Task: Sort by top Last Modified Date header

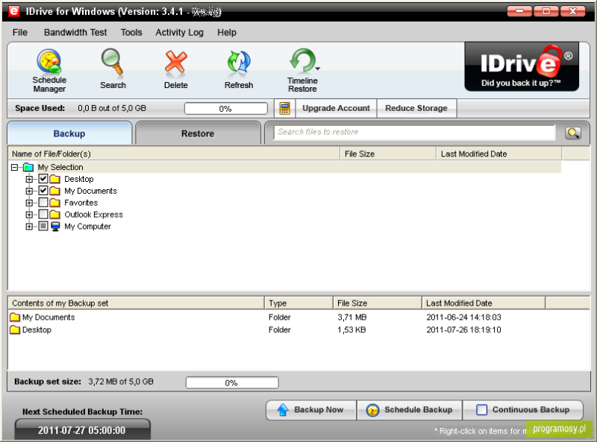Action: tap(498, 154)
